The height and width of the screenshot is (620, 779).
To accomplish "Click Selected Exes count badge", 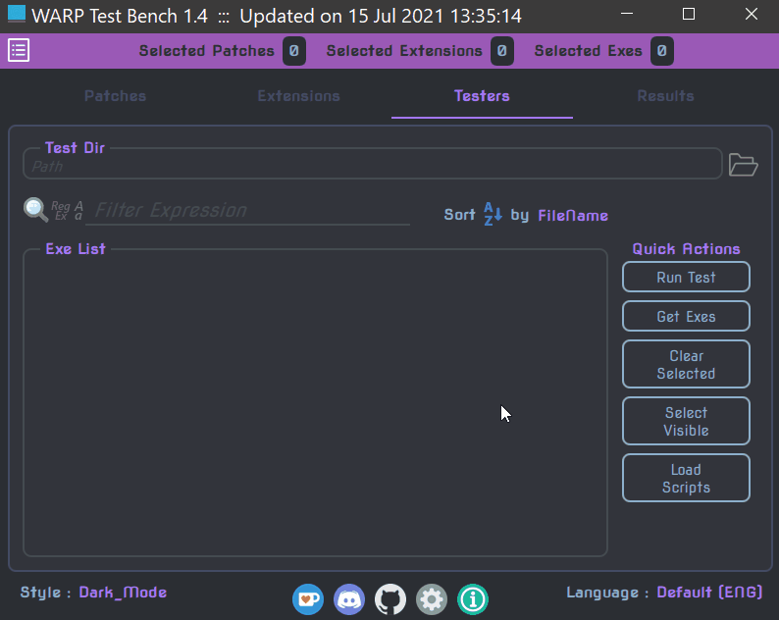I will 661,51.
